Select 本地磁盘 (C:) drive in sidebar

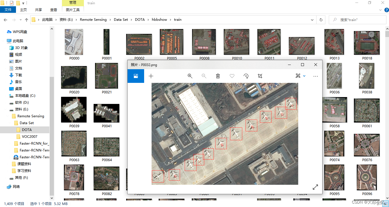point(22,96)
